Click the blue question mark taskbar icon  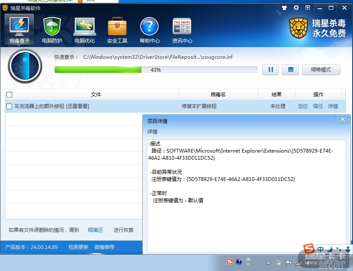(239, 262)
